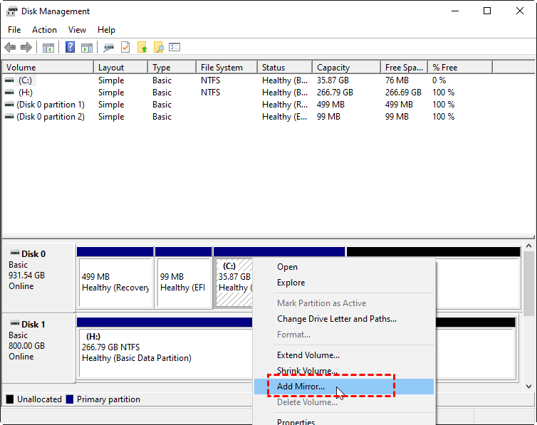Click the disk icon beside Disk 0 label
The image size is (537, 425).
click(15, 253)
